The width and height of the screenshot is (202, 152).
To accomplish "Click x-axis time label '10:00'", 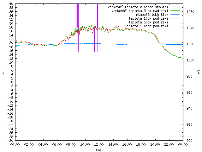I will point(85,144).
